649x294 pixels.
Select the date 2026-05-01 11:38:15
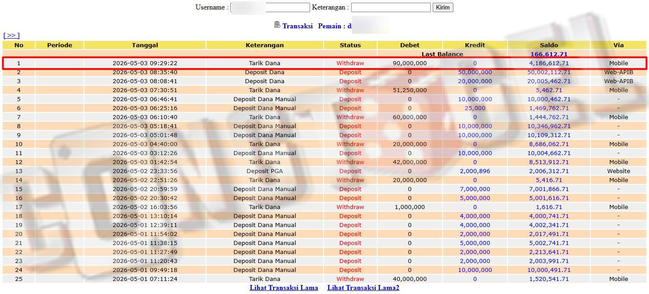tap(145, 243)
